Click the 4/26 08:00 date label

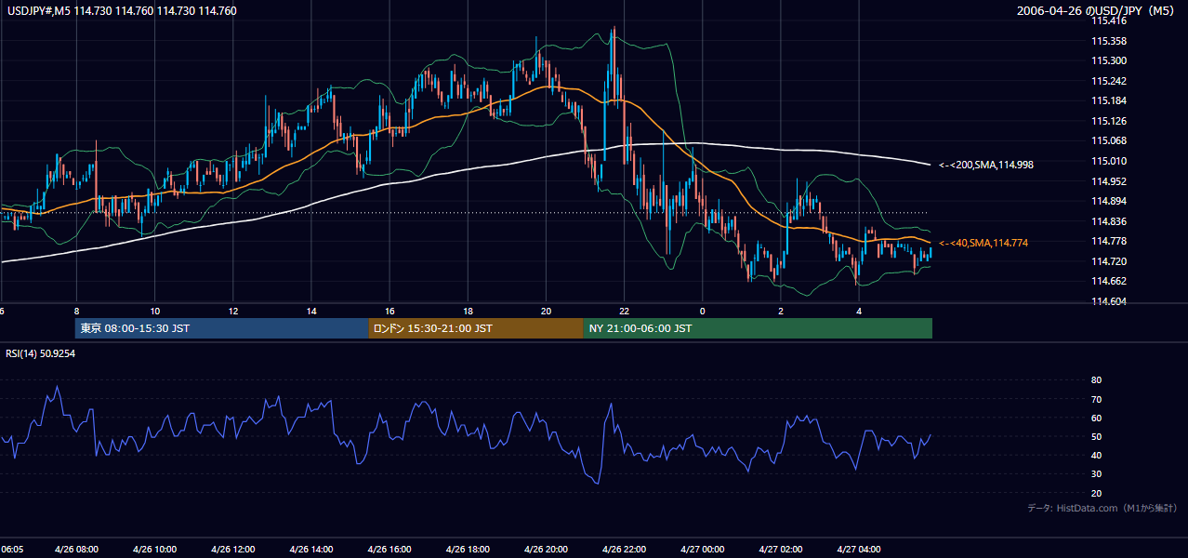tap(76, 550)
